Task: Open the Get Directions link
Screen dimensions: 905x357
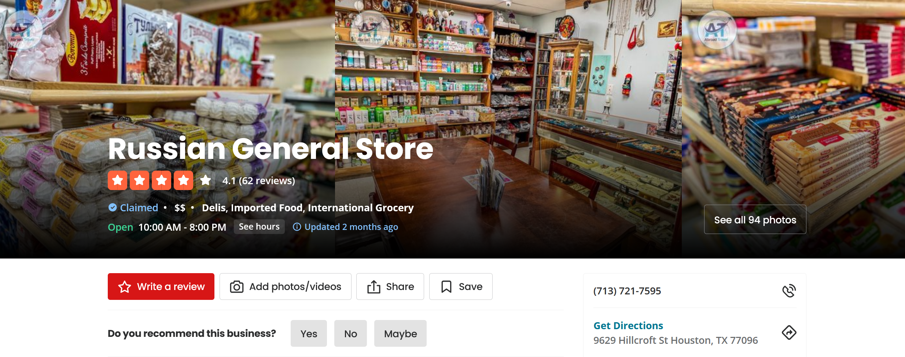Action: pos(628,326)
